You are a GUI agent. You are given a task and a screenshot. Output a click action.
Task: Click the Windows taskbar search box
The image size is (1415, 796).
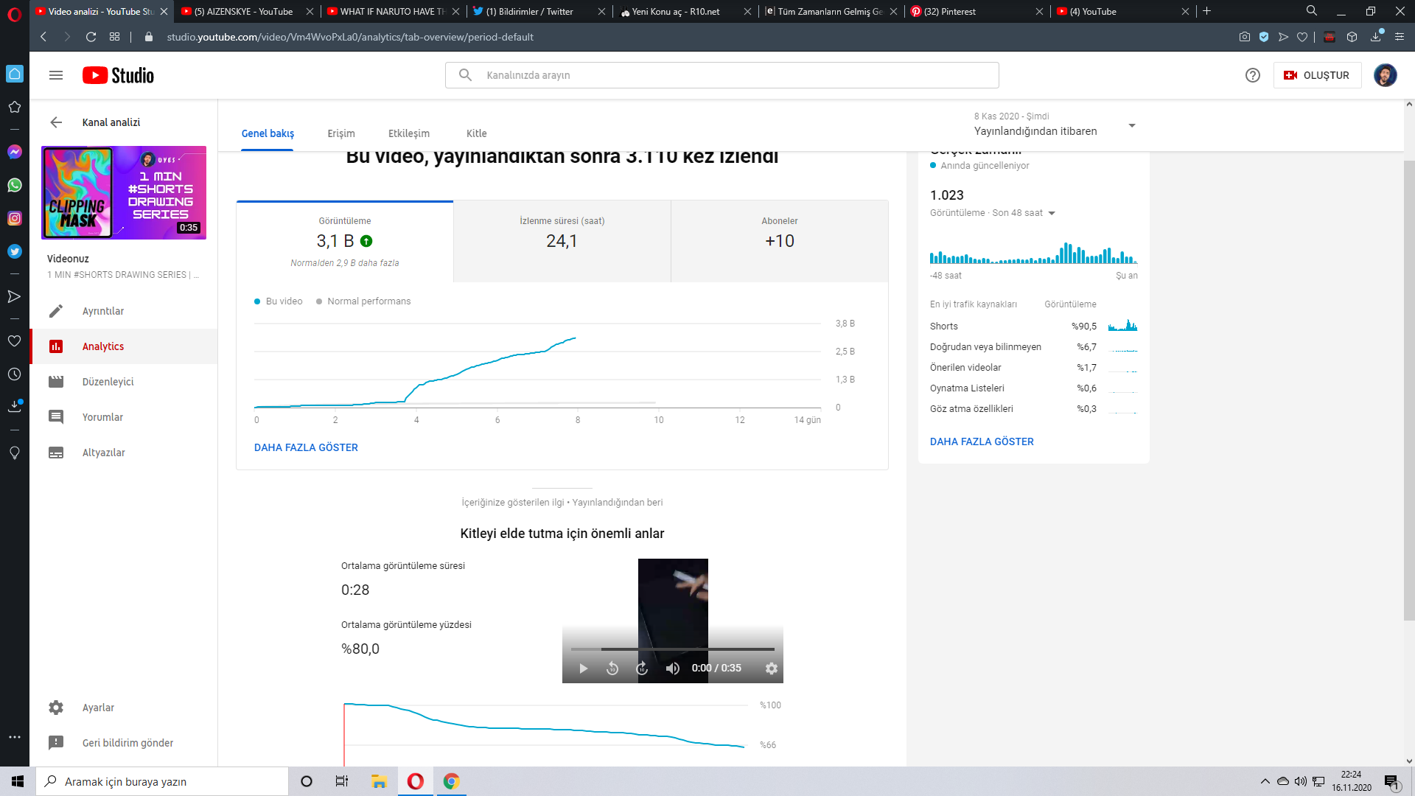click(x=162, y=781)
